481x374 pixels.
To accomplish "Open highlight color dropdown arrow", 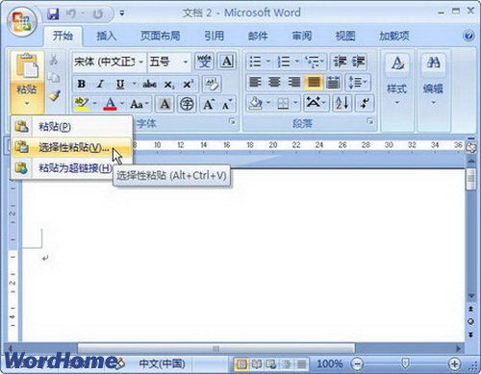I will (95, 104).
